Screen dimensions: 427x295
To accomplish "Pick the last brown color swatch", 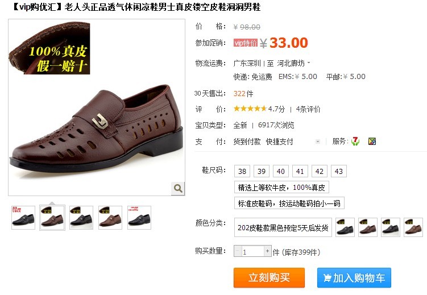I will [x=413, y=227].
